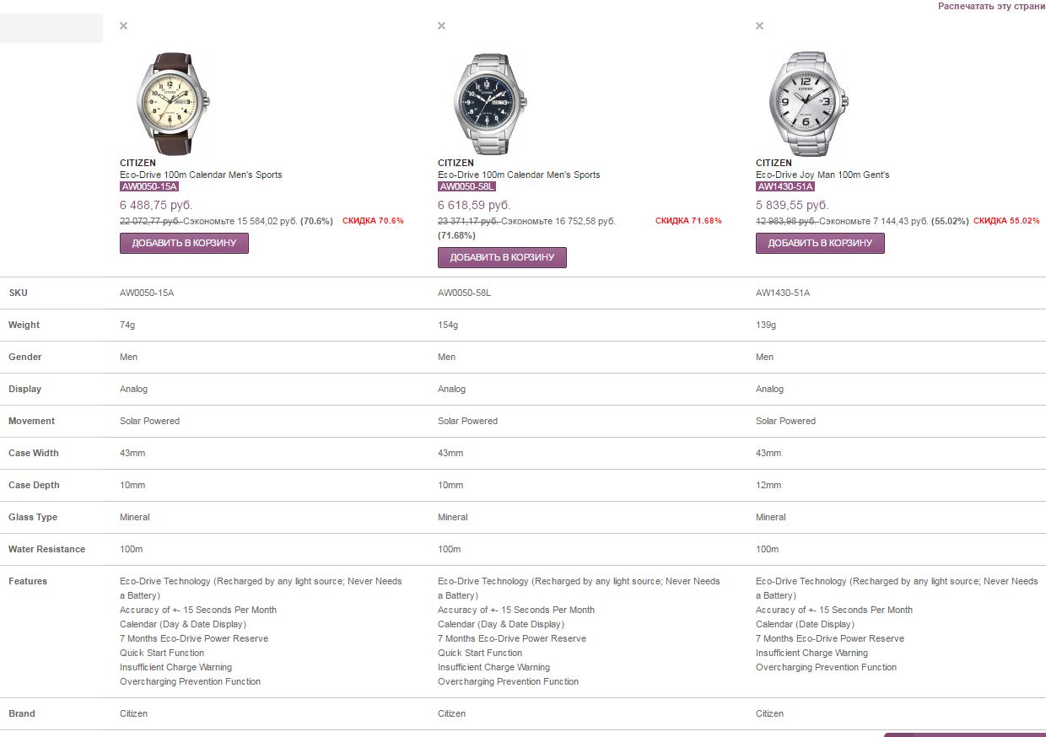Screen dimensions: 1046x737
Task: Remove the AW1430-51A watch from comparison
Action: point(759,26)
